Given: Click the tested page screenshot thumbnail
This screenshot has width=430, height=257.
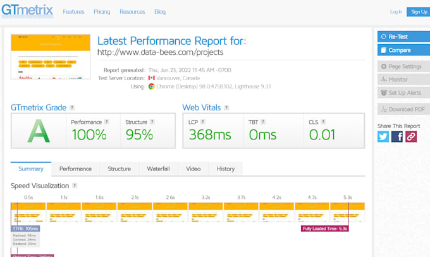Looking at the screenshot, I should click(x=51, y=57).
